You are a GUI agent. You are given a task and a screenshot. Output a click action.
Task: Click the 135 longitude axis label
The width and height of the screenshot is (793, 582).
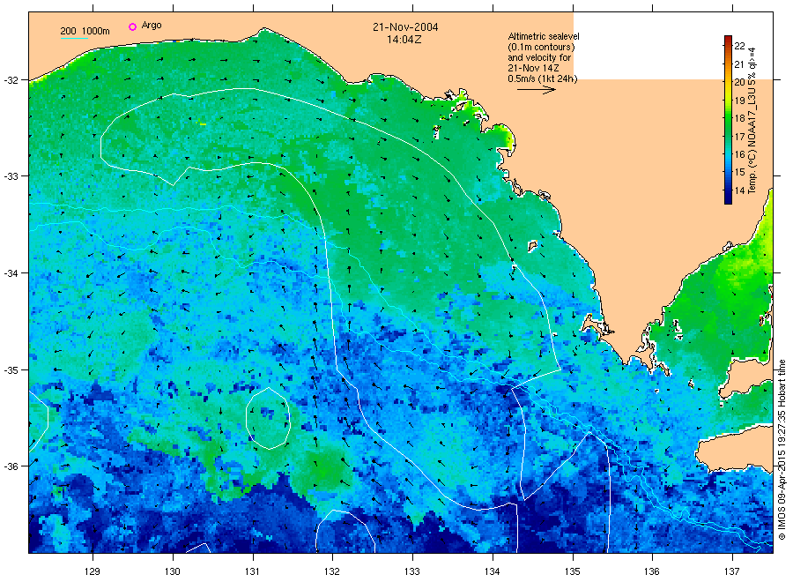pos(573,571)
